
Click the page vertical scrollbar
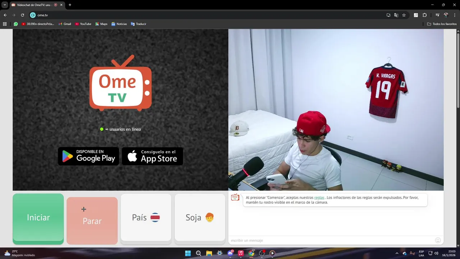(458, 71)
